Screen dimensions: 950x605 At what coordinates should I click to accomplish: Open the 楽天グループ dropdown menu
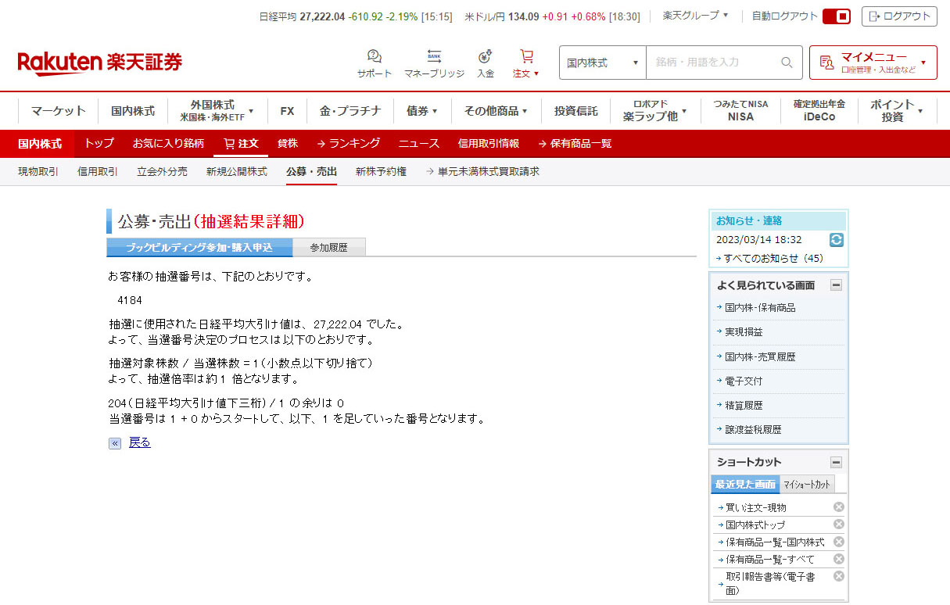tap(695, 15)
